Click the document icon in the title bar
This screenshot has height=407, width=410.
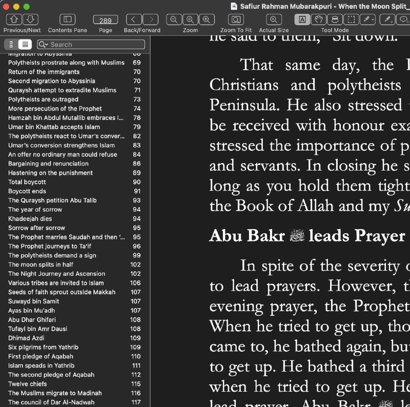[234, 6]
